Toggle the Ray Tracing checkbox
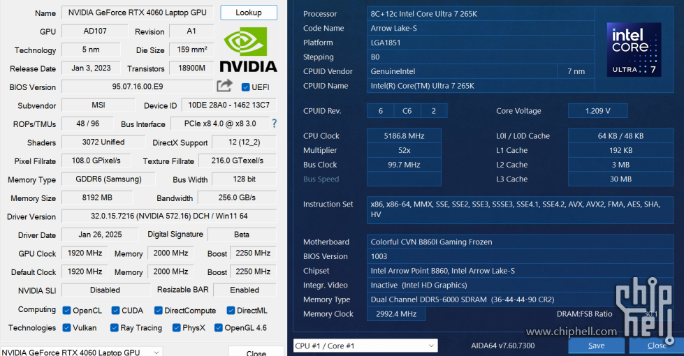The width and height of the screenshot is (684, 356). pyautogui.click(x=115, y=327)
